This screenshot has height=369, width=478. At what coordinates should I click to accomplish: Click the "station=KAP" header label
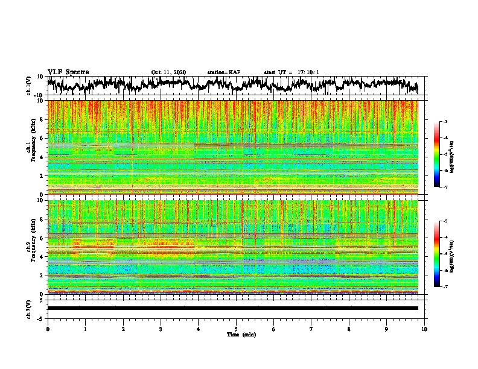click(x=224, y=72)
